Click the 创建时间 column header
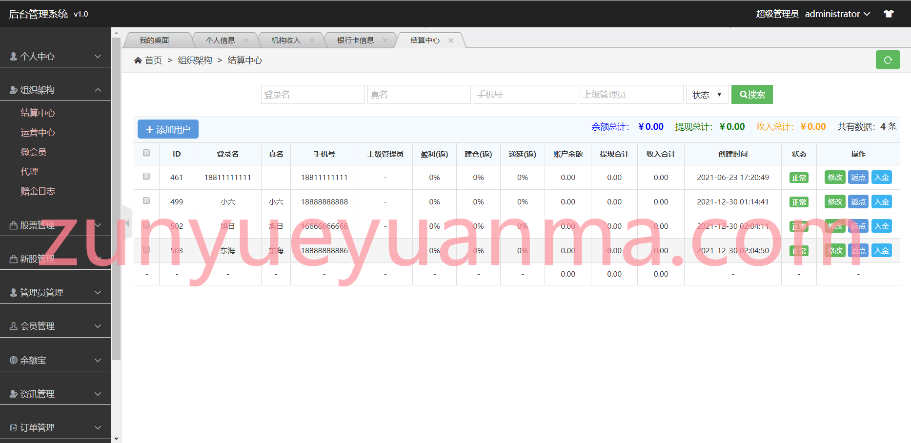The image size is (911, 443). click(x=733, y=154)
